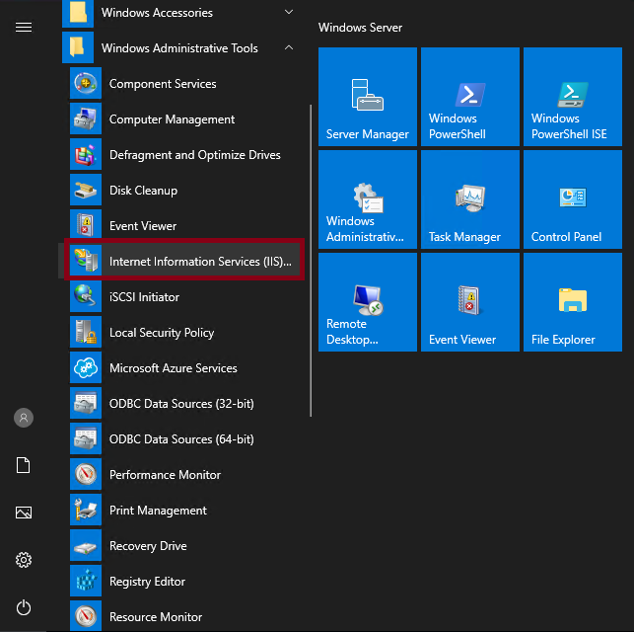Select the 'Local Security Policy' label
Screen dimensions: 634x632
162,333
